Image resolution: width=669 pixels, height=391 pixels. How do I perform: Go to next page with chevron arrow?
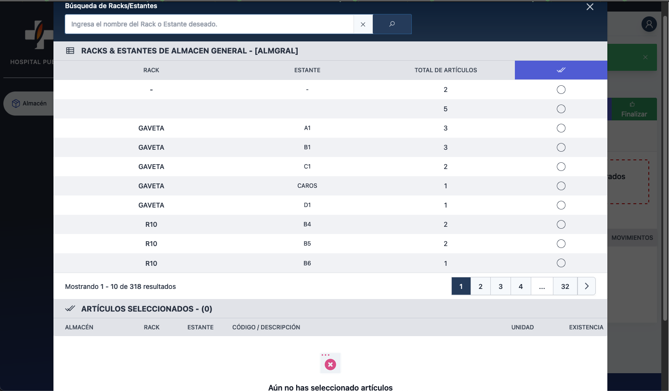(x=586, y=286)
